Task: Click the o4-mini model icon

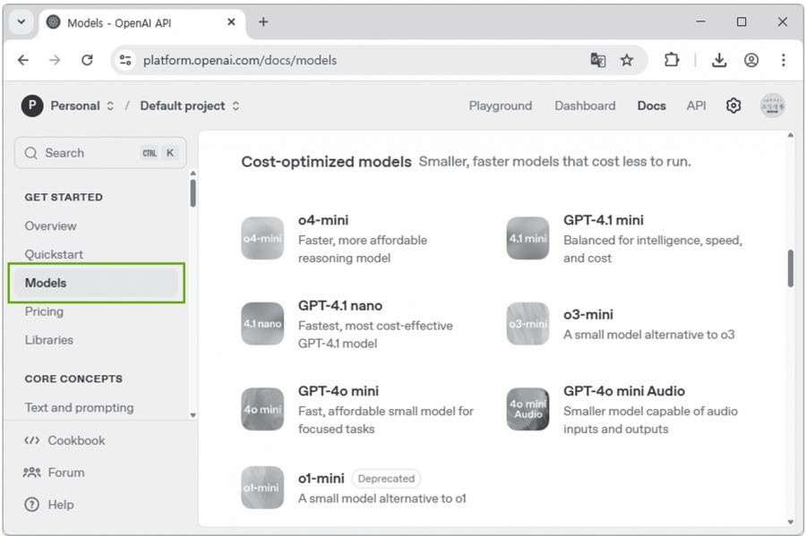Action: (x=262, y=238)
